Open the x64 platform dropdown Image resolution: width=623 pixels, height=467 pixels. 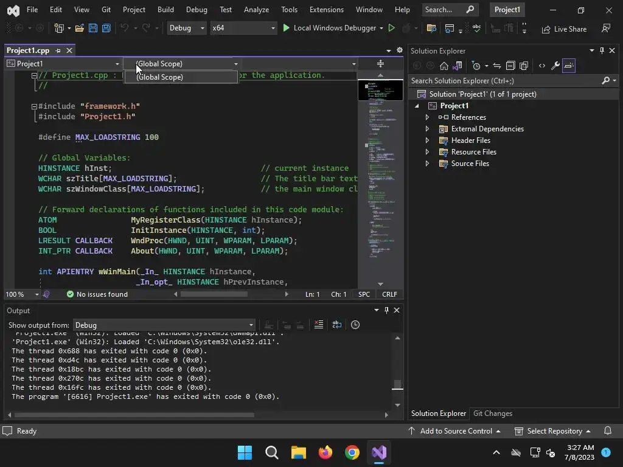[x=243, y=28]
